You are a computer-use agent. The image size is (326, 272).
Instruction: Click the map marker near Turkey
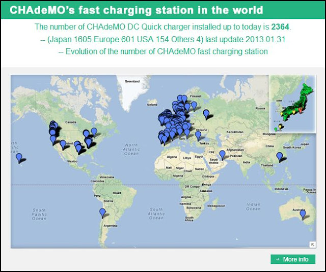coord(198,136)
